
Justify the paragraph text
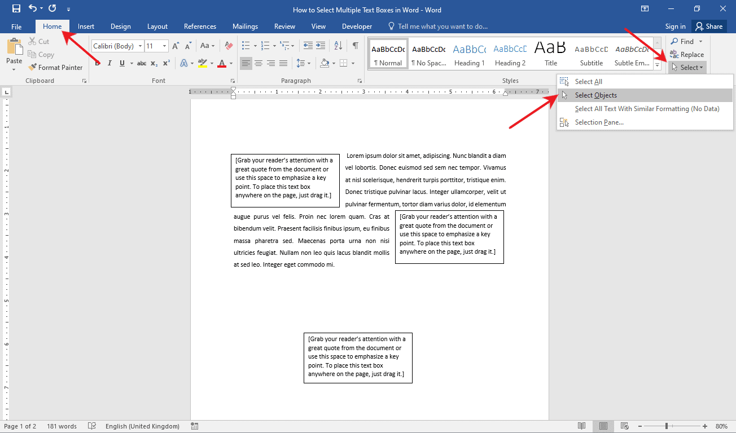coord(283,63)
